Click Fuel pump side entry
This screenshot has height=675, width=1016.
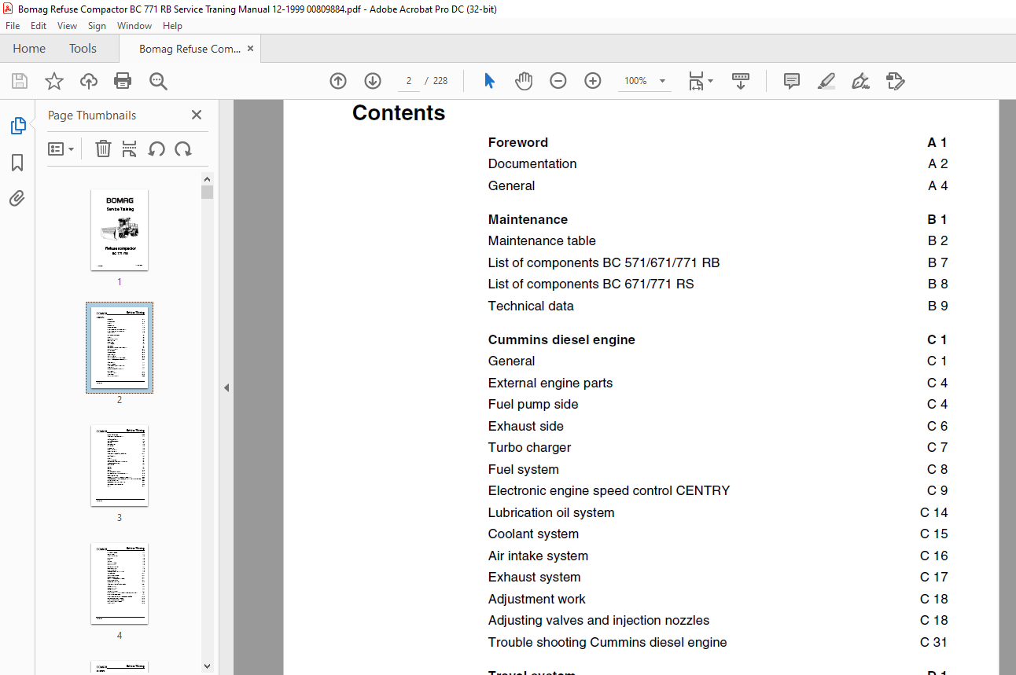click(x=533, y=404)
